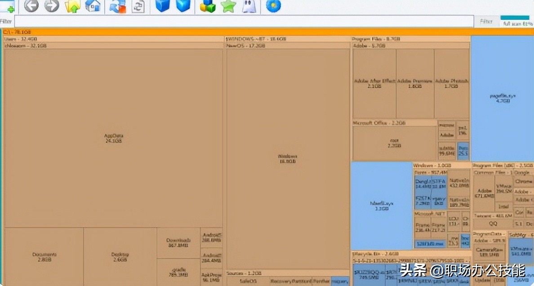
Task: Select the pagefile.sys 4.7GB file block
Action: [502, 98]
